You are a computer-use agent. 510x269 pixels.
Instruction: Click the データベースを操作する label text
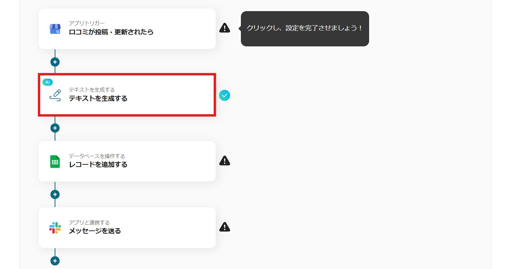coord(97,156)
